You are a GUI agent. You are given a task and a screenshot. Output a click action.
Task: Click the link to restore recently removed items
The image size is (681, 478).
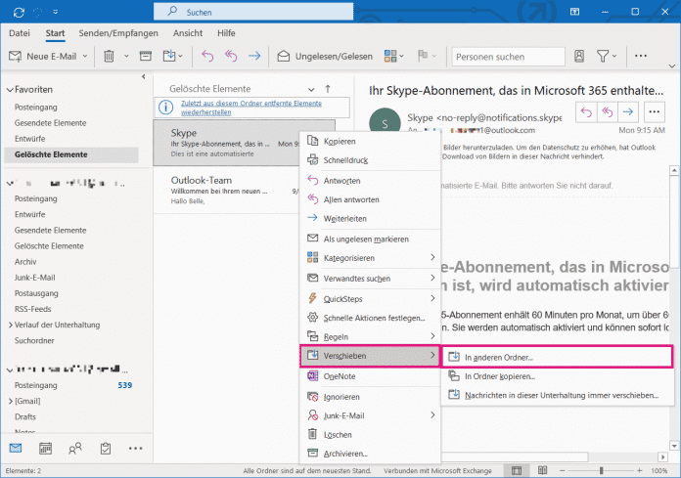pos(251,108)
